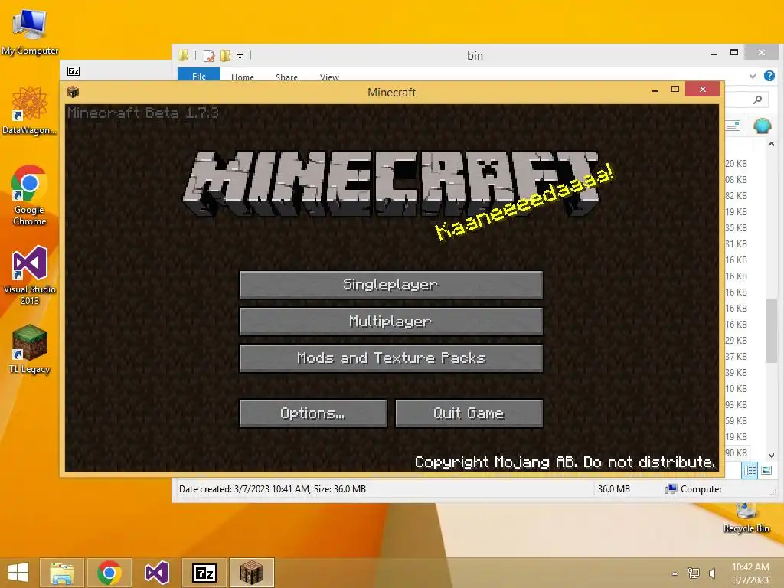Open the View ribbon tab in bin window
Image resolution: width=784 pixels, height=588 pixels.
point(329,77)
